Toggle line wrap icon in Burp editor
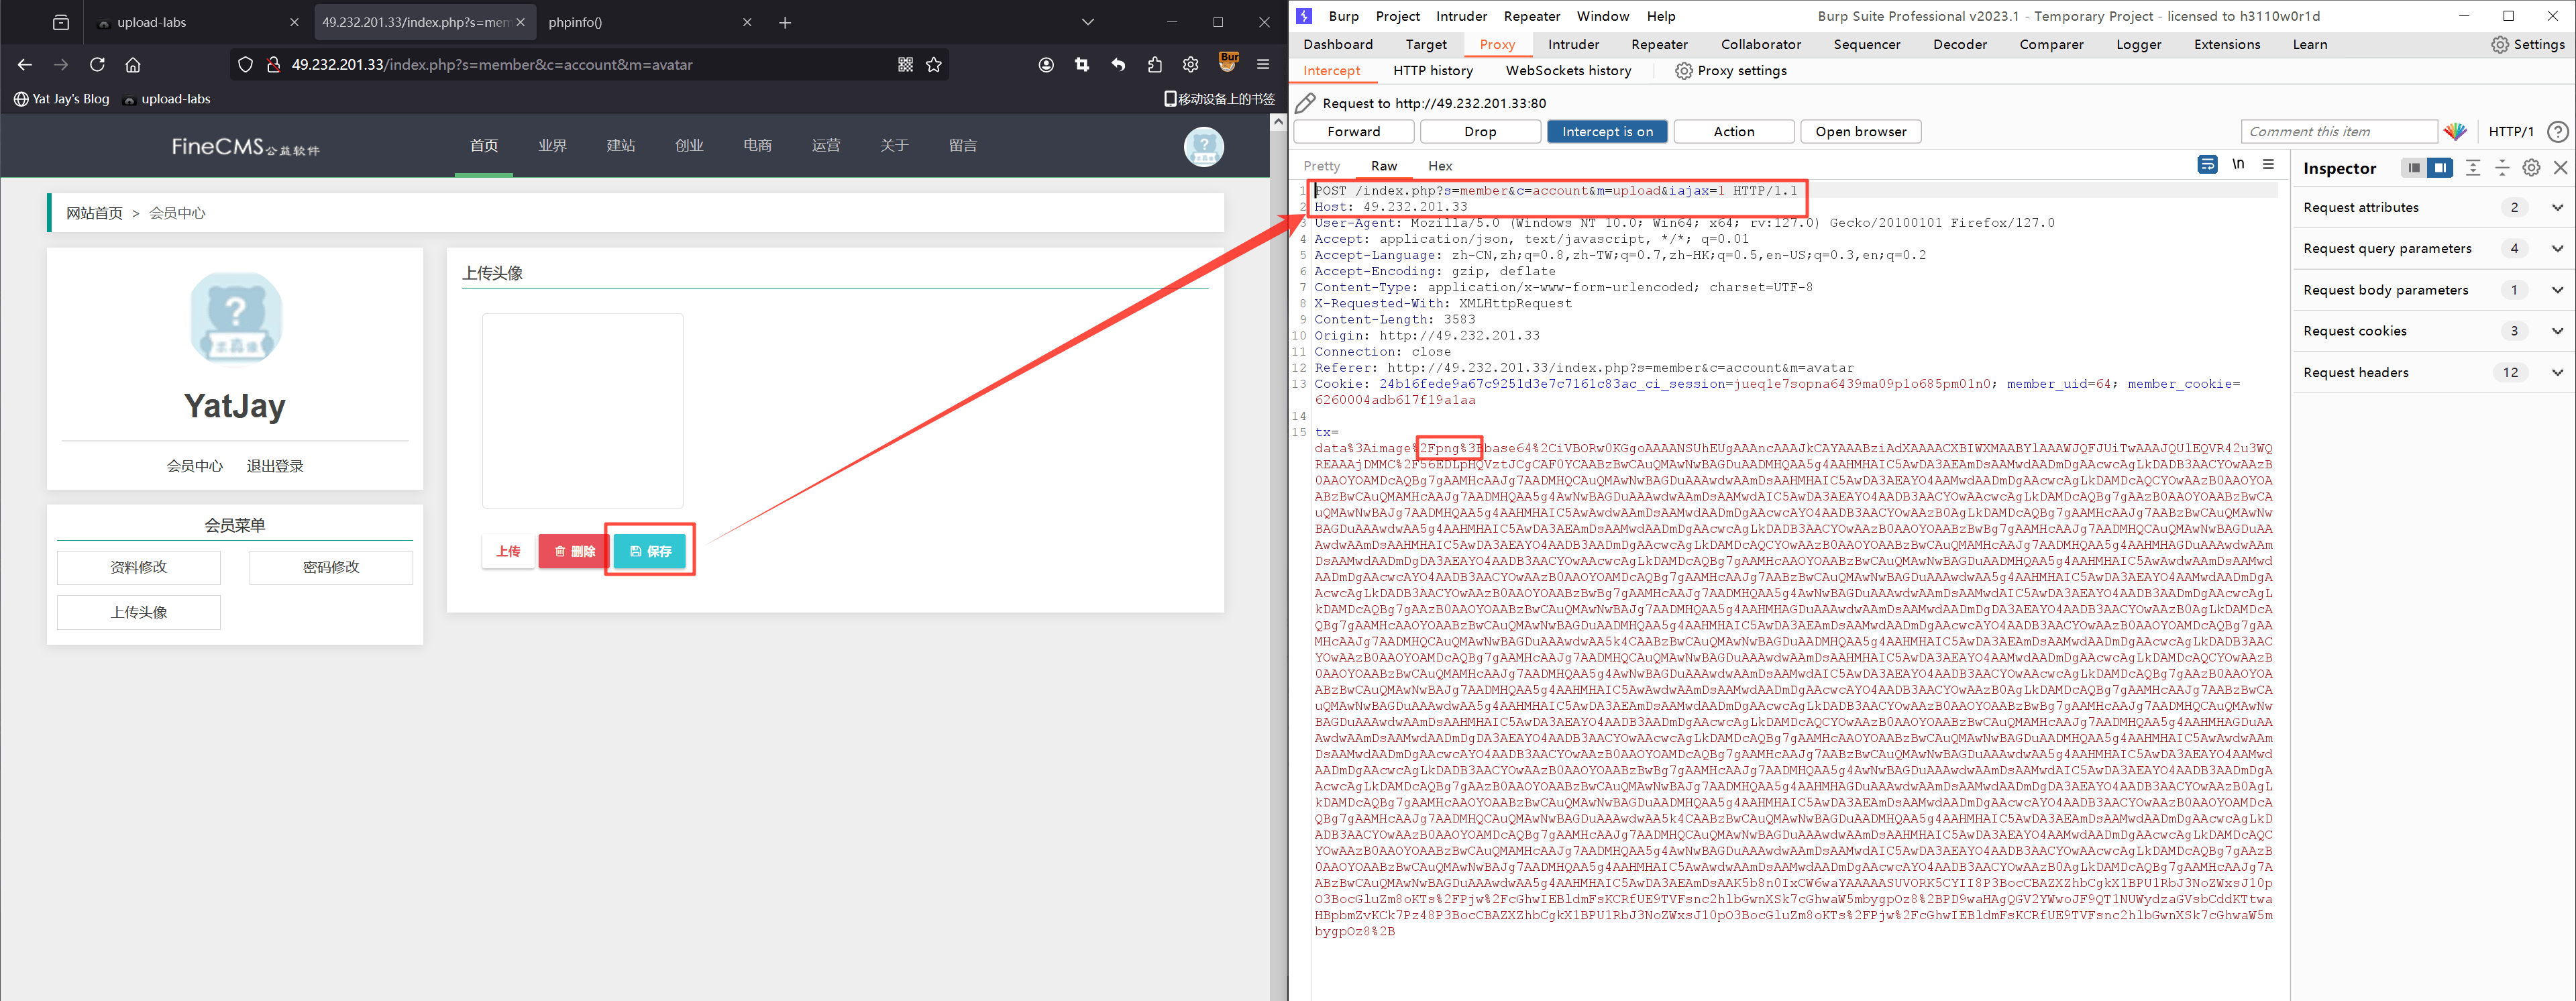Screen dimensions: 2576x1001 coord(2207,165)
